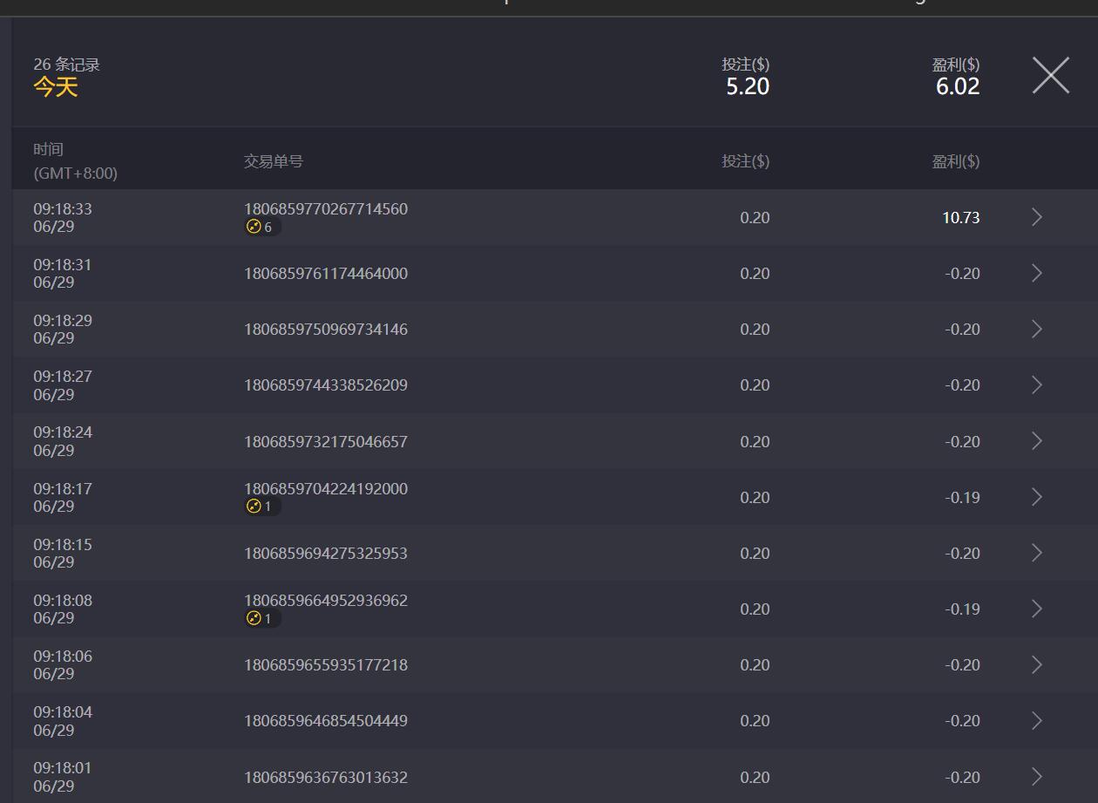
Task: Select the 今天 date filter label
Action: [x=56, y=86]
